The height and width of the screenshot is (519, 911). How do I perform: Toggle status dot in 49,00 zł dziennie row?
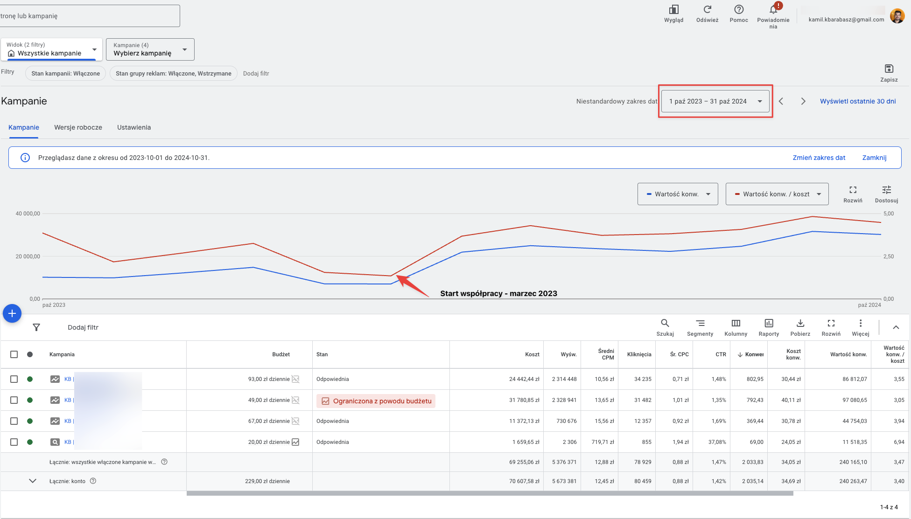click(30, 400)
